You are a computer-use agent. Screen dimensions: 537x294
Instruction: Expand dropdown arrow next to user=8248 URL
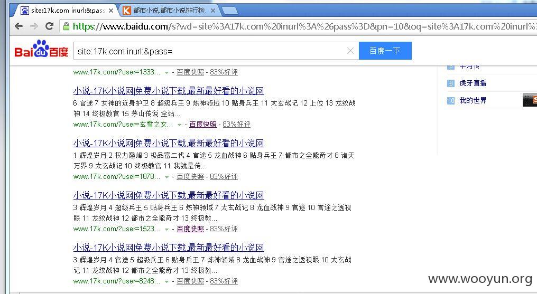[x=167, y=282]
